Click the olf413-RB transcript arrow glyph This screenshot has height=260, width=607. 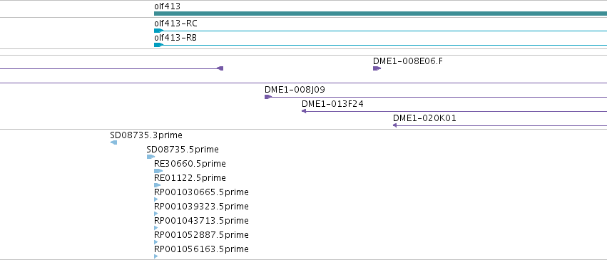159,45
